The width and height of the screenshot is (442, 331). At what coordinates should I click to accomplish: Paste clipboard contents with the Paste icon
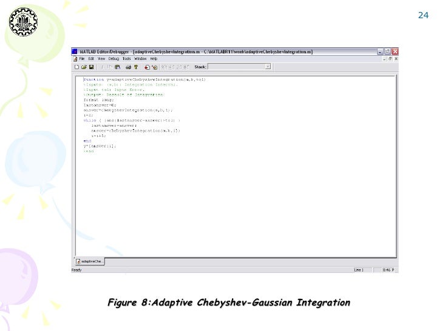tap(118, 67)
